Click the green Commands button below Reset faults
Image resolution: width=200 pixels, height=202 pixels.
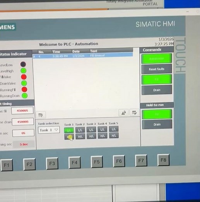point(157,79)
